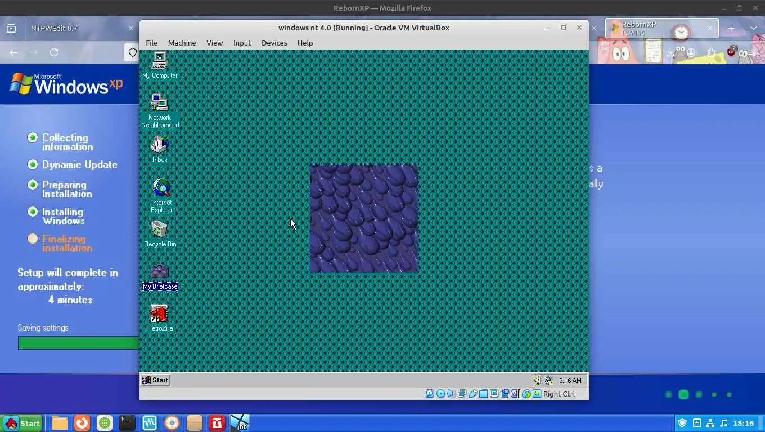The image size is (765, 432).
Task: Click the NT tray volume speaker icon
Action: (537, 380)
